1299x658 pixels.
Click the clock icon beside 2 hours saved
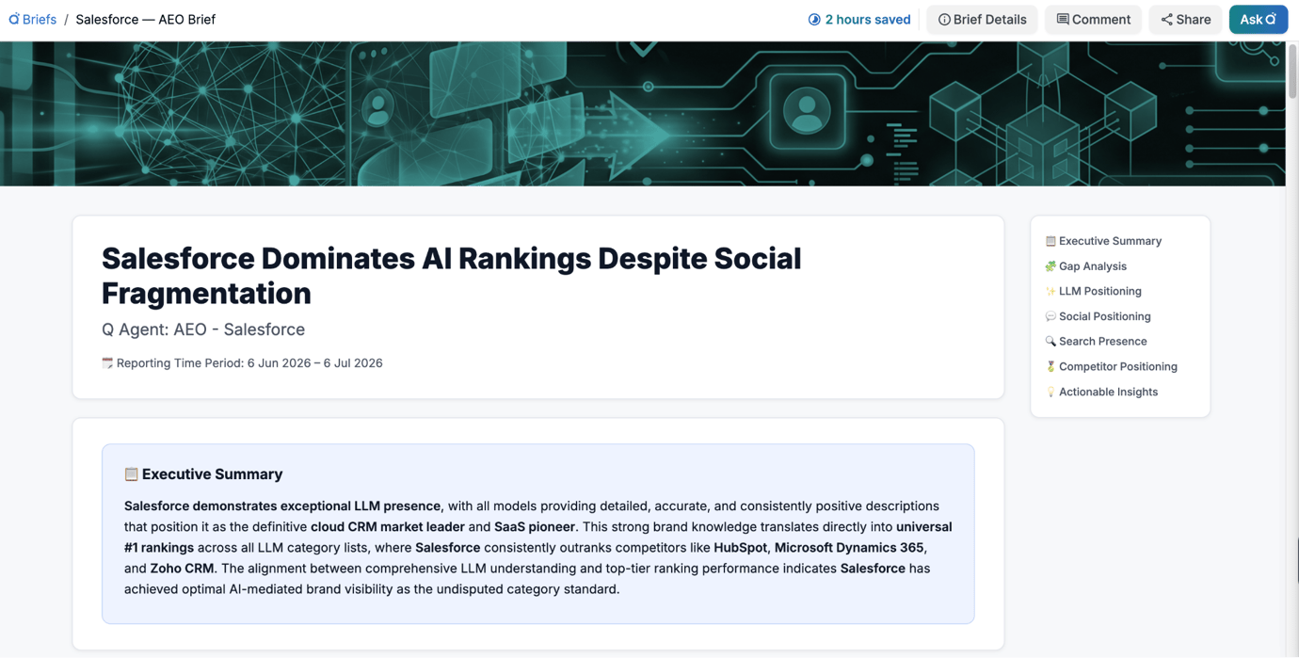tap(814, 19)
